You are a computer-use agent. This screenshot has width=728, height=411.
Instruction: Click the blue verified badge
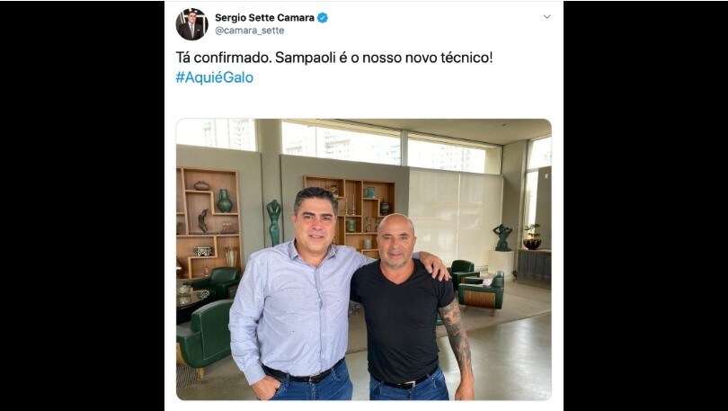(323, 18)
